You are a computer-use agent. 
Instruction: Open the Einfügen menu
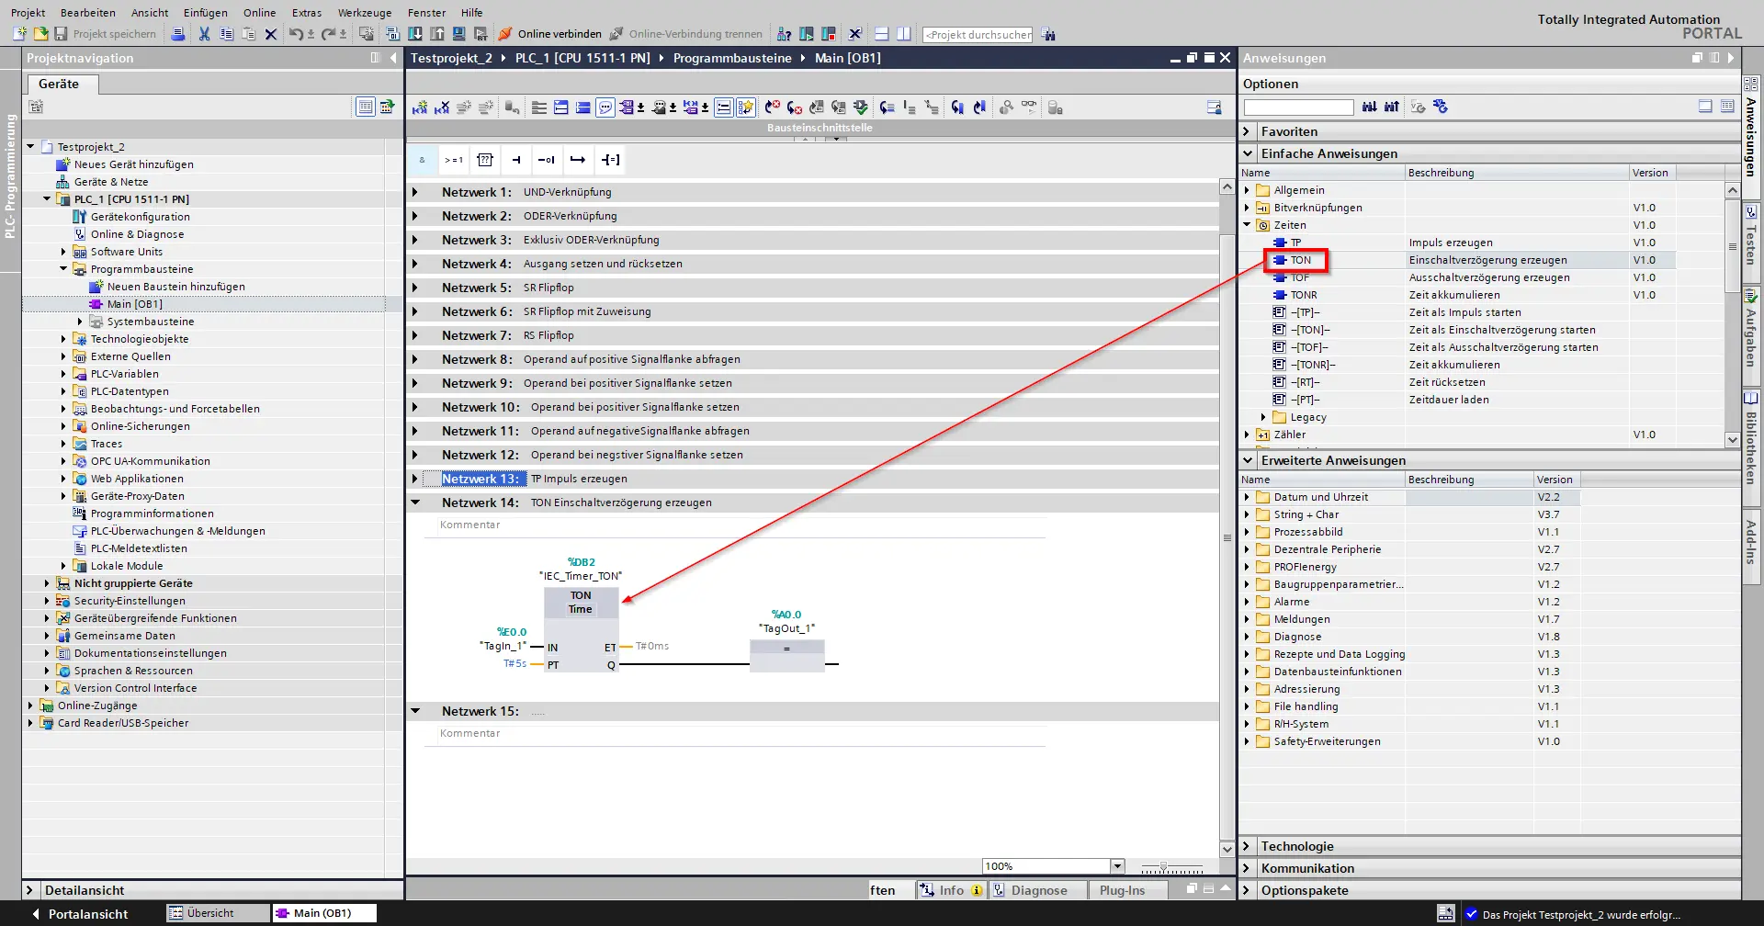[x=205, y=13]
